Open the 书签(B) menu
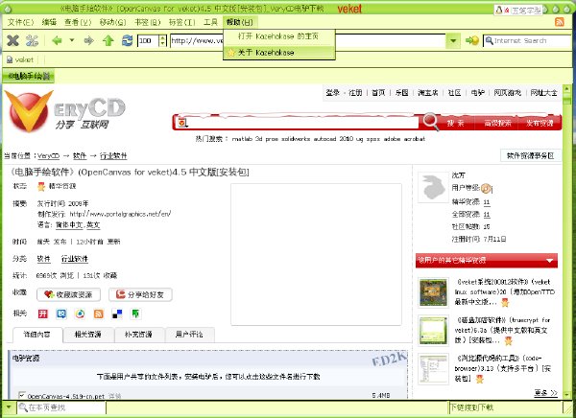 click(x=147, y=22)
